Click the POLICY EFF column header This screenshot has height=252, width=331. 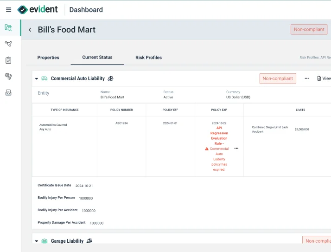tap(170, 110)
